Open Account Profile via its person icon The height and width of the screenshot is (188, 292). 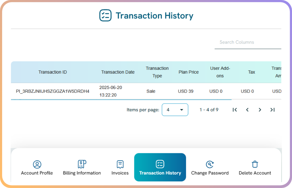click(37, 164)
